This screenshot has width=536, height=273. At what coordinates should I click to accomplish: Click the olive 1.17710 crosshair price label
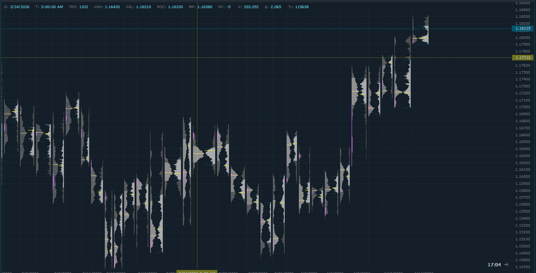point(523,58)
